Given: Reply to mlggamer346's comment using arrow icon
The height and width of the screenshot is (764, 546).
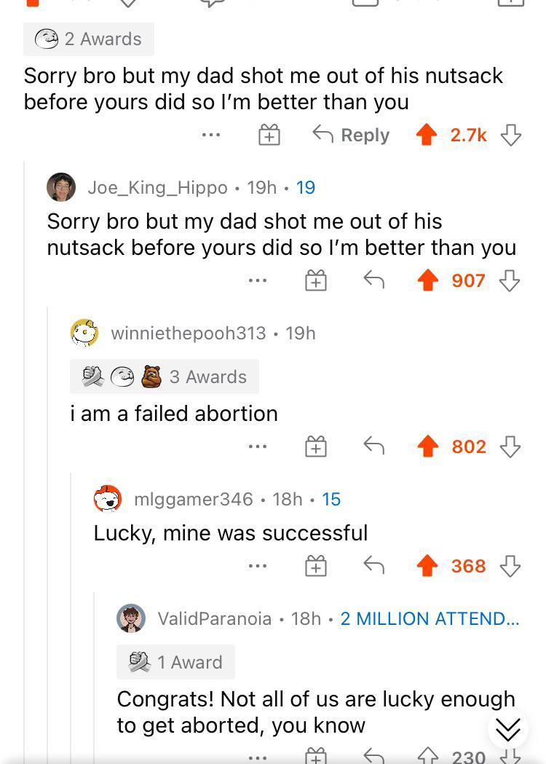Looking at the screenshot, I should pyautogui.click(x=373, y=565).
